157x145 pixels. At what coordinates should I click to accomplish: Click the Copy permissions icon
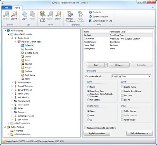[x=24, y=15]
